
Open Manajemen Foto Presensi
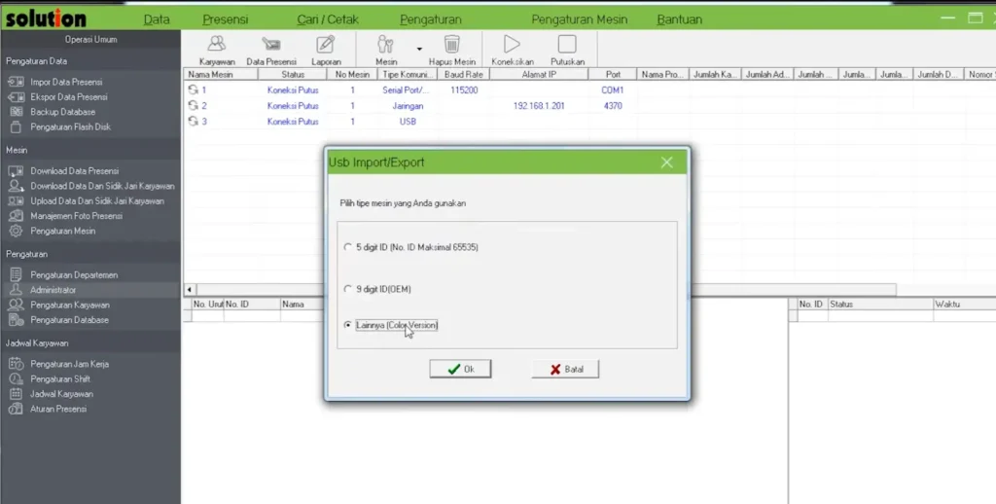pyautogui.click(x=76, y=216)
